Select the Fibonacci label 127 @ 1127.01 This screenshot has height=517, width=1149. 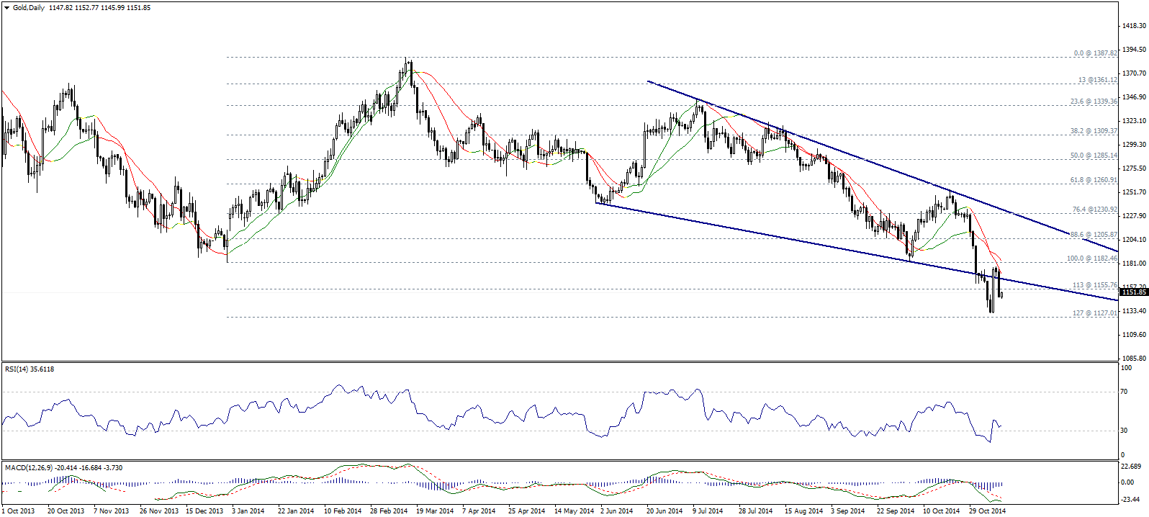pyautogui.click(x=1095, y=313)
